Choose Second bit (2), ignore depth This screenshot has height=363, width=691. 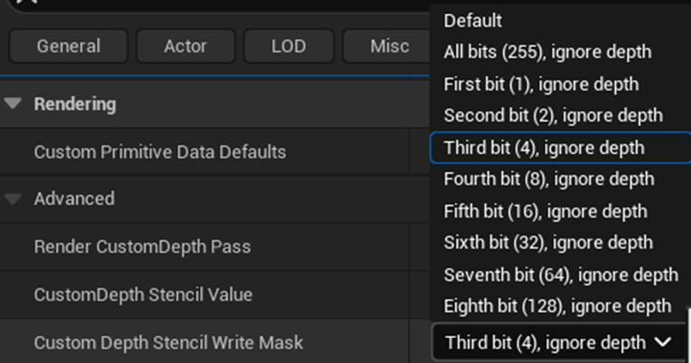click(x=554, y=116)
